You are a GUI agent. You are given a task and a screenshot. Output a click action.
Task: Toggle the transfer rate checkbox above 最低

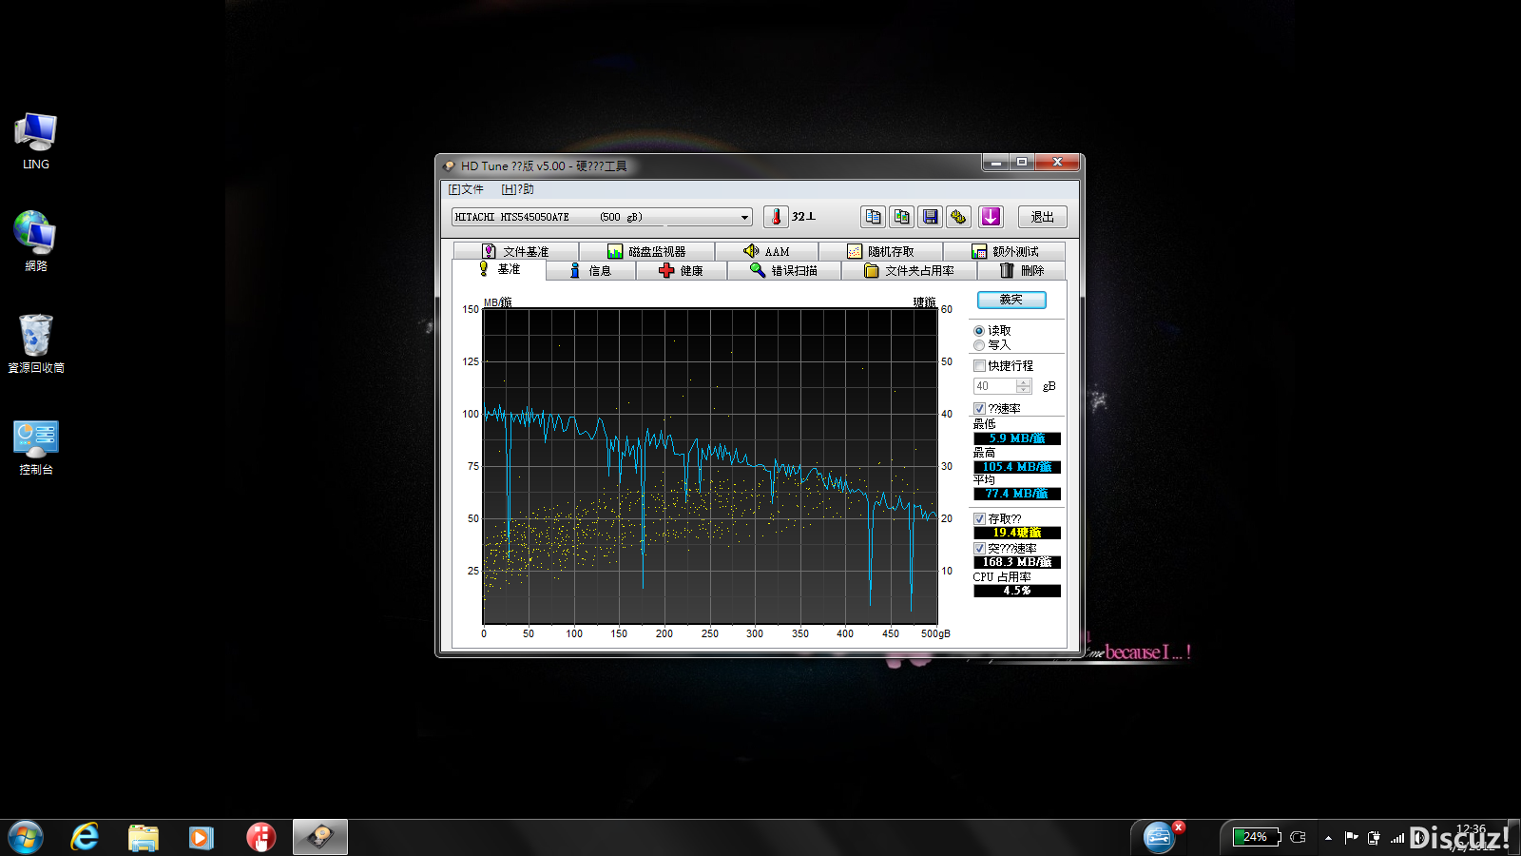coord(979,409)
